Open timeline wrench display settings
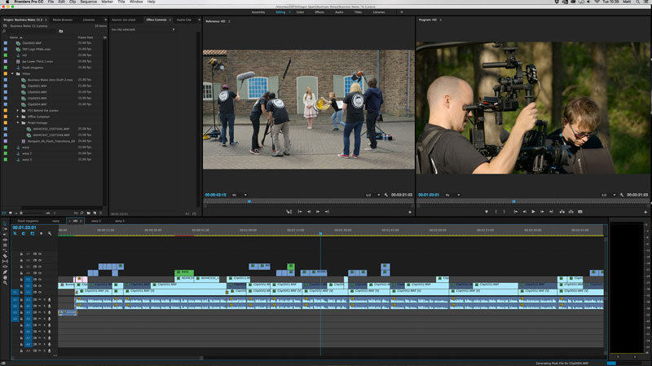The image size is (652, 366). (50, 234)
